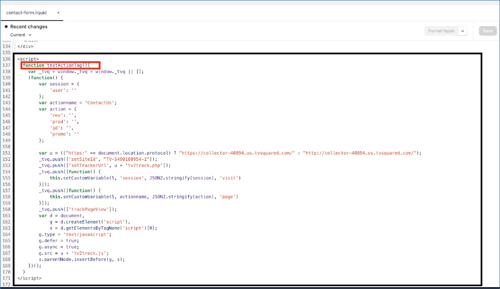Screen dimensions: 500x289
Task: Open the Current version dropdown
Action: click(21, 35)
